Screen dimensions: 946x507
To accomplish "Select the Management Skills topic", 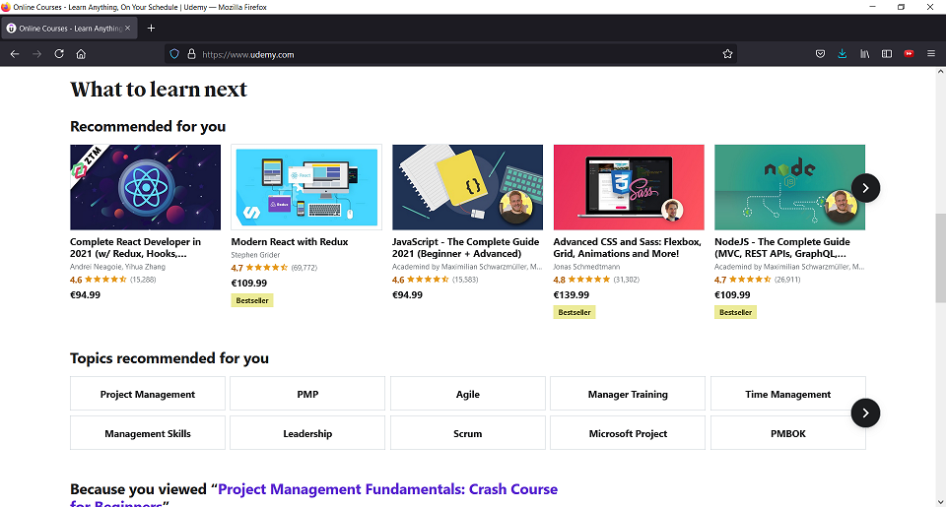I will pos(147,433).
